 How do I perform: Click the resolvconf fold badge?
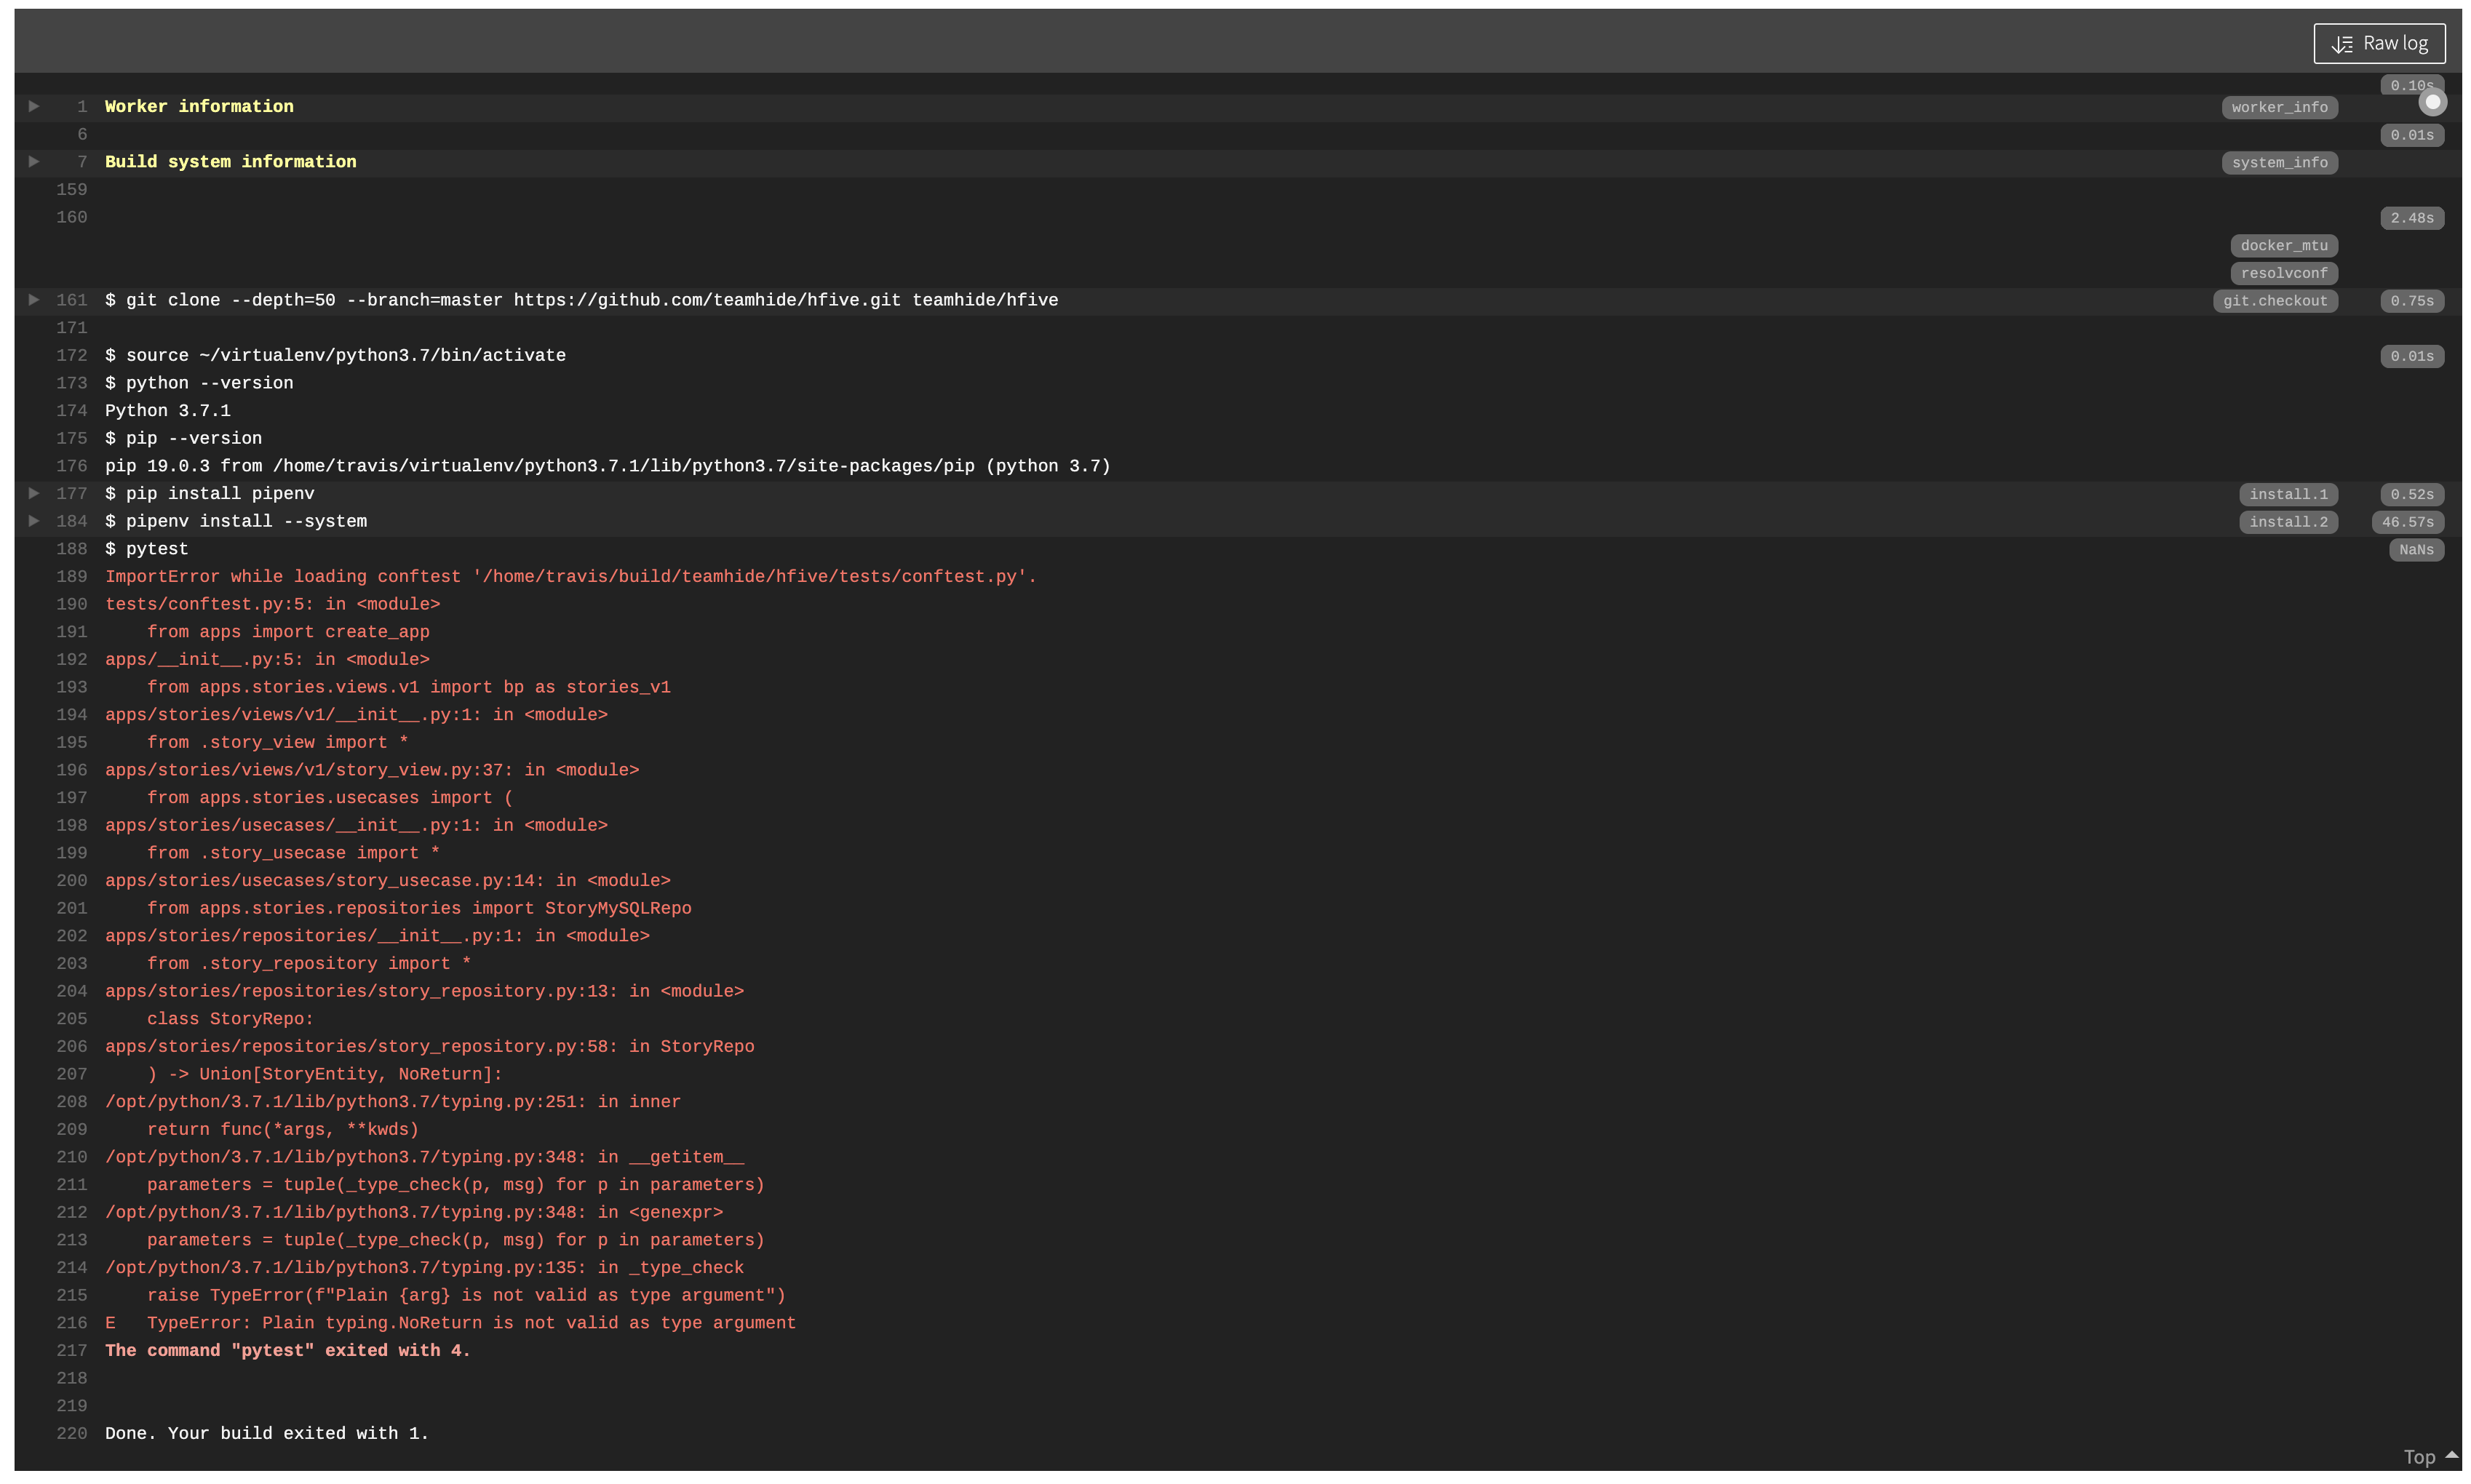pyautogui.click(x=2283, y=273)
